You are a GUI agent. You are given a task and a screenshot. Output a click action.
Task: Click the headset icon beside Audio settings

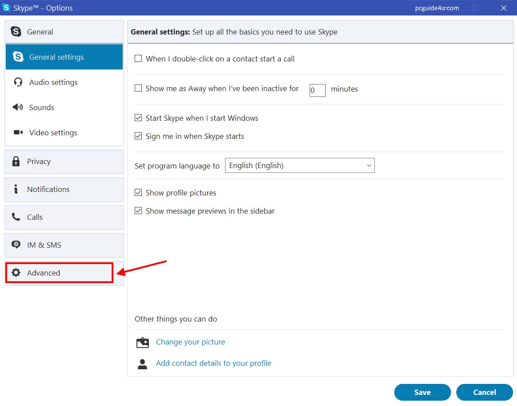click(x=18, y=82)
